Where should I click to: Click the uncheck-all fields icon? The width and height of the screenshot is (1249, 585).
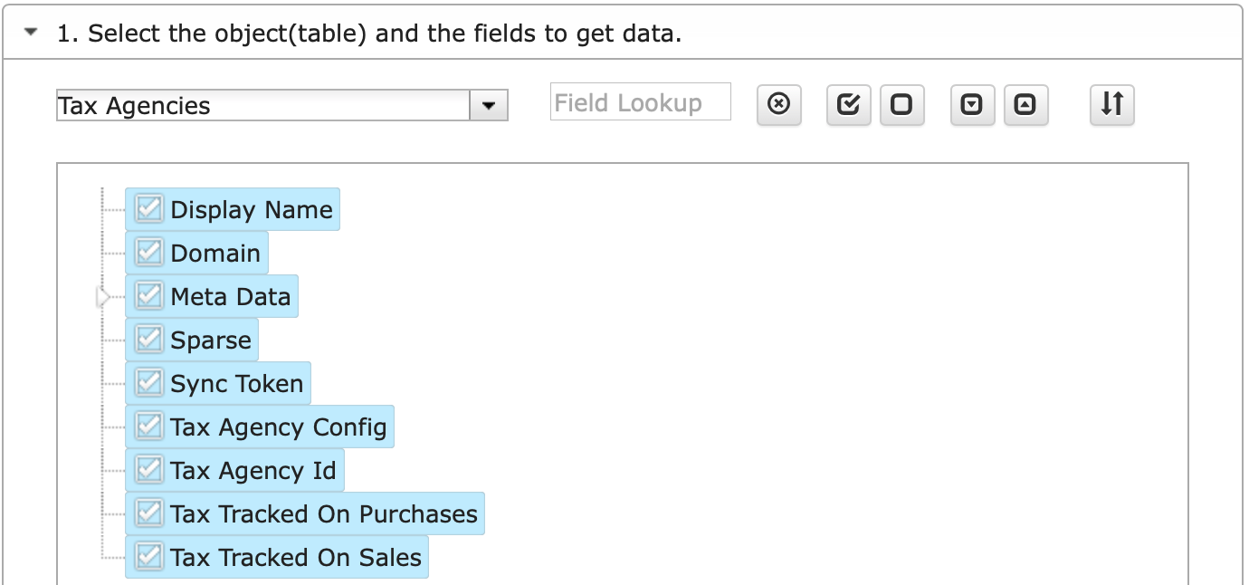(901, 105)
